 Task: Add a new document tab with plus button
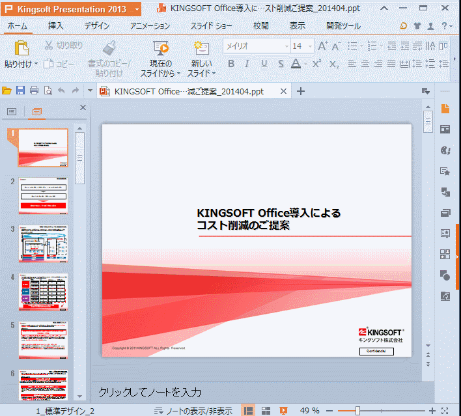[300, 91]
